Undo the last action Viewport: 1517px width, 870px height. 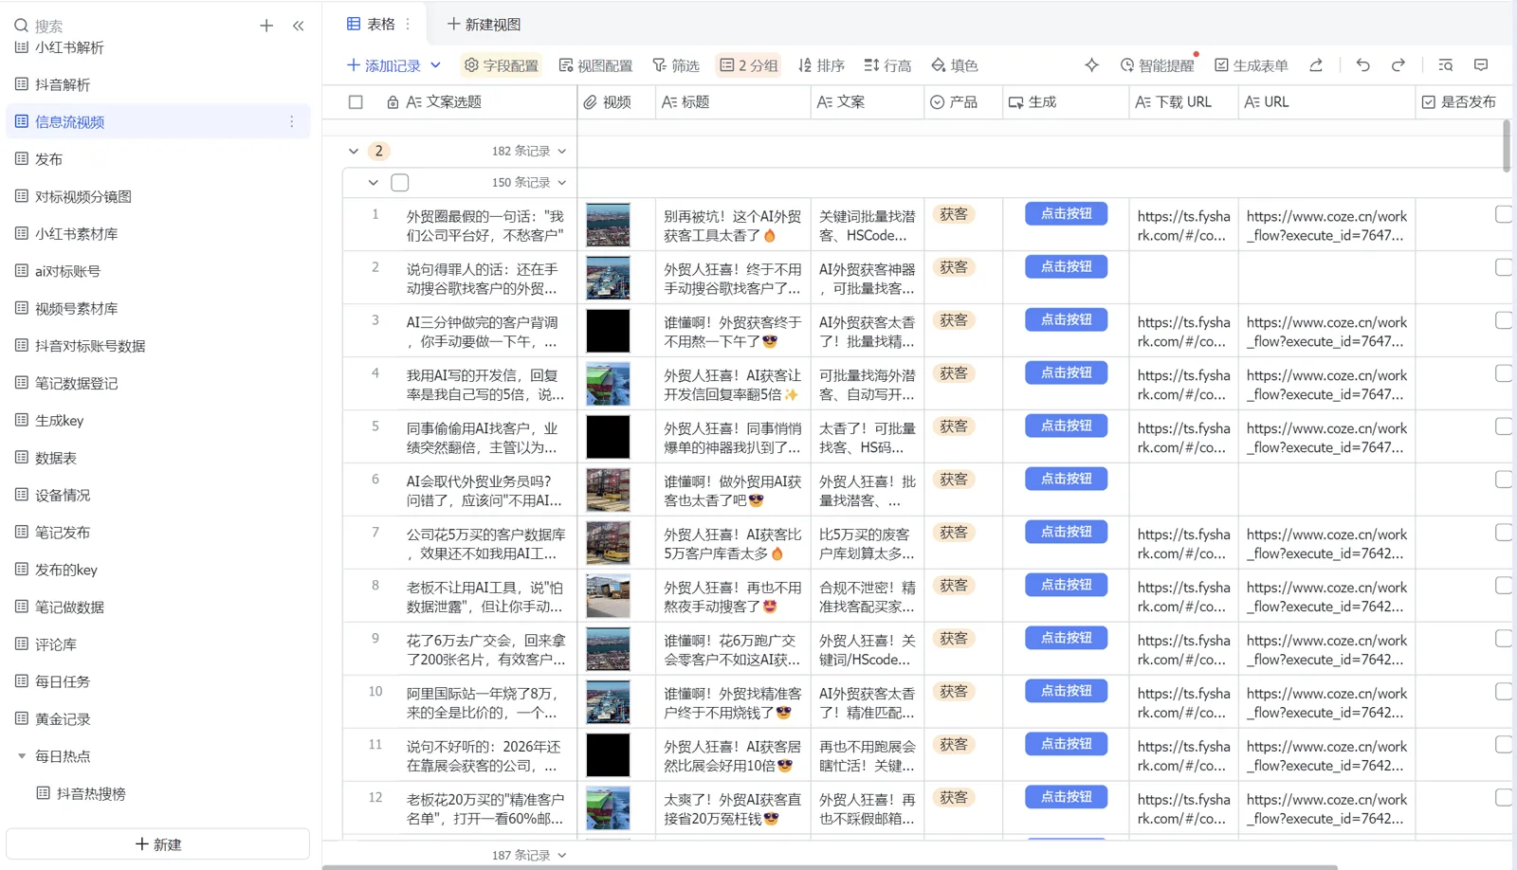[x=1362, y=64]
